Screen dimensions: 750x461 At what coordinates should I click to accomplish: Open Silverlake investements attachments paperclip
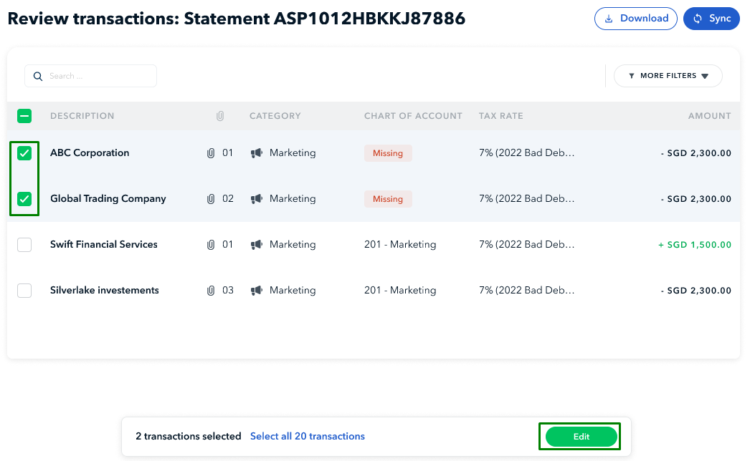click(211, 291)
